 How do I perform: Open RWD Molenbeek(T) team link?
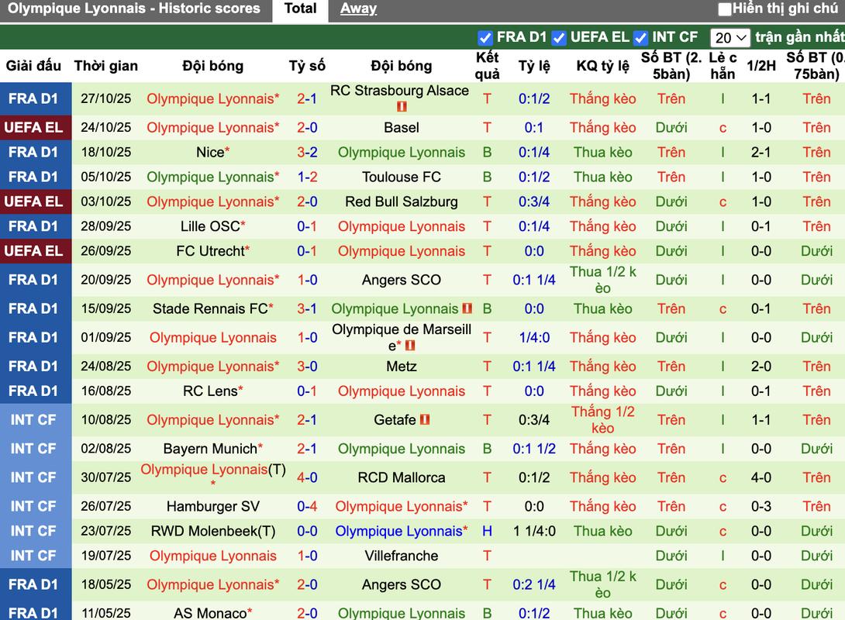pos(213,532)
